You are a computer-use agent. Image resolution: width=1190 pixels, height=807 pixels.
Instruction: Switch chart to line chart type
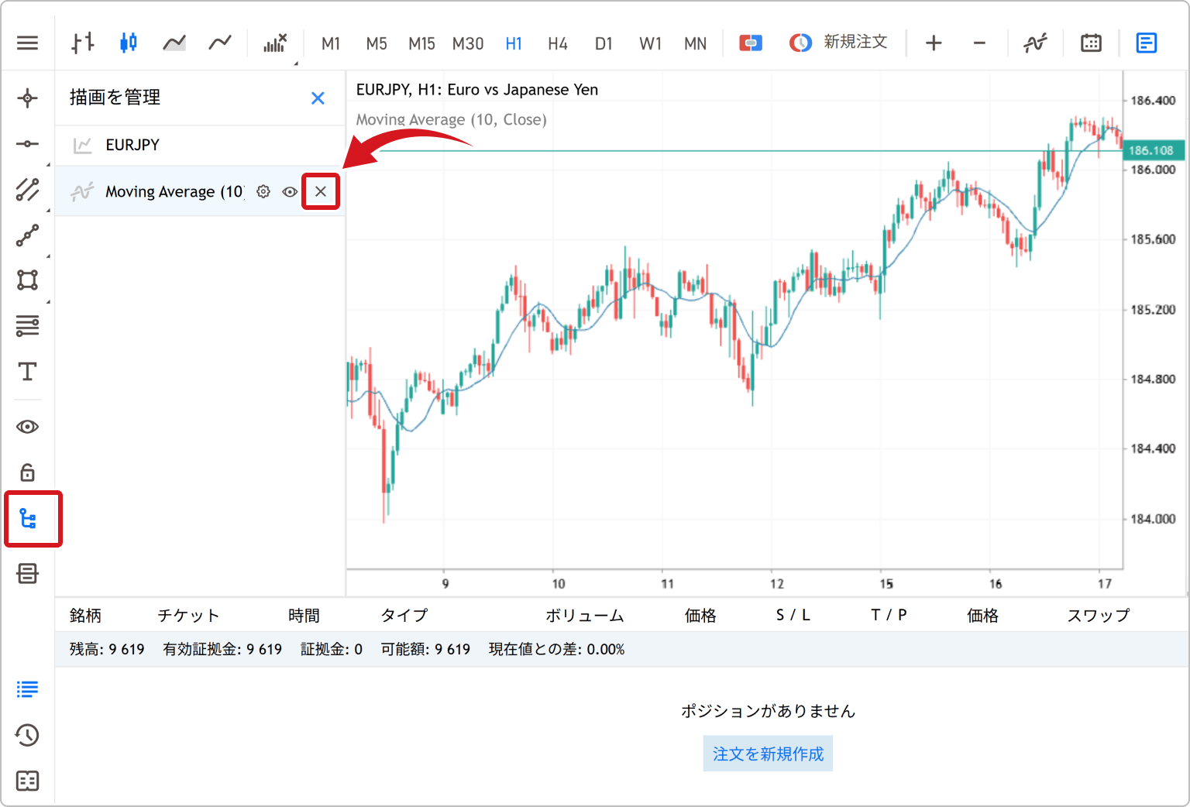point(220,43)
